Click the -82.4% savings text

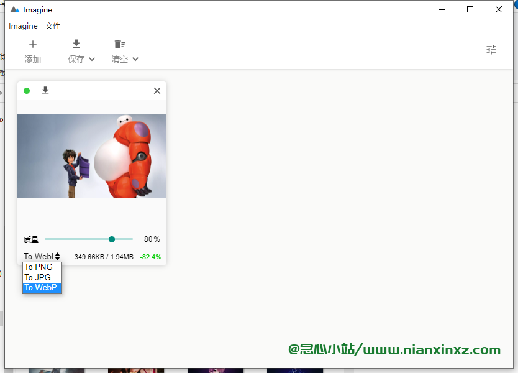(151, 257)
